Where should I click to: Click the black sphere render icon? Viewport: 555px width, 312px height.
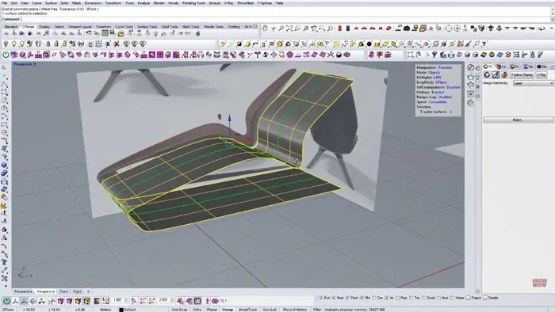point(369,44)
